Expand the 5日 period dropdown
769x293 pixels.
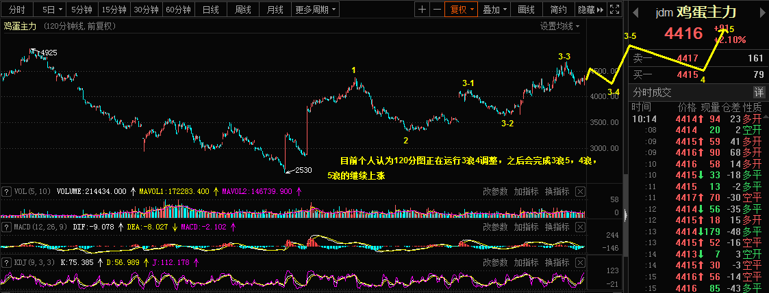pyautogui.click(x=51, y=10)
